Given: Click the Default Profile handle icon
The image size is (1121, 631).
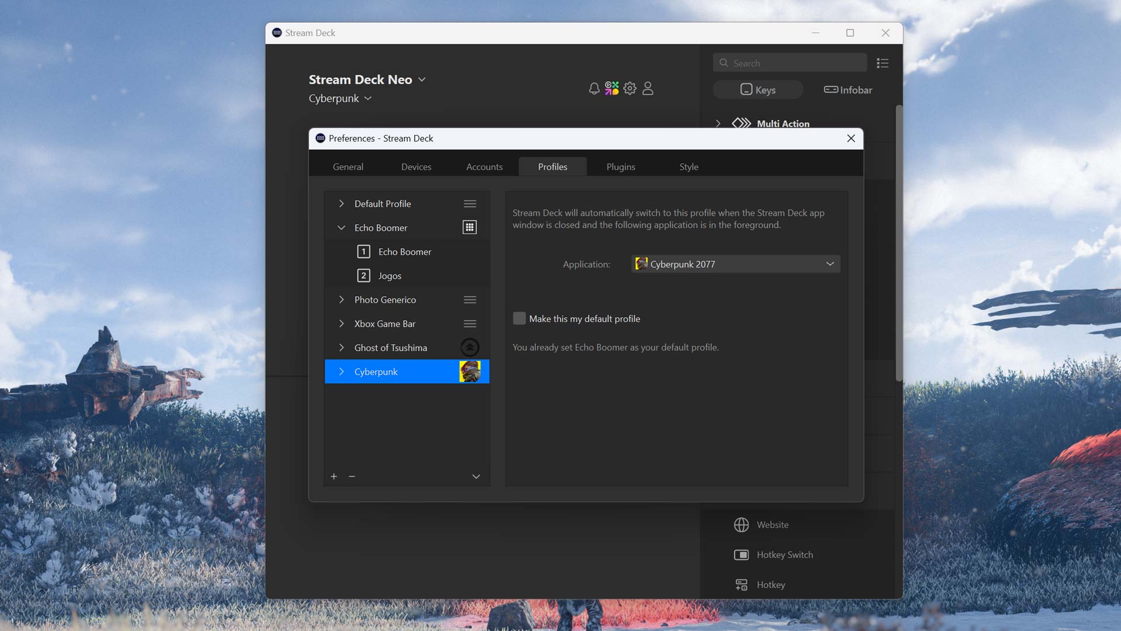Looking at the screenshot, I should (469, 204).
